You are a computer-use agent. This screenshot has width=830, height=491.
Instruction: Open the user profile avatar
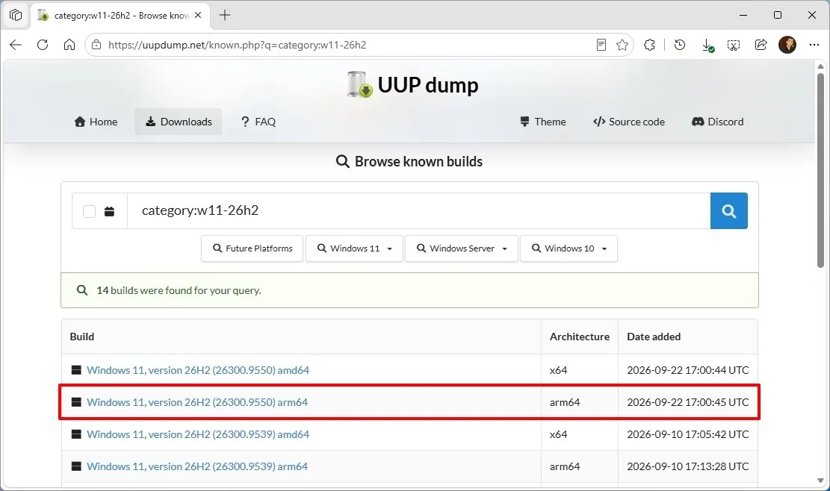pyautogui.click(x=787, y=45)
